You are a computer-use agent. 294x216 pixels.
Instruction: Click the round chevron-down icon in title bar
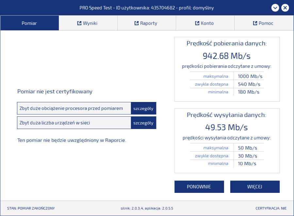[x=275, y=8]
